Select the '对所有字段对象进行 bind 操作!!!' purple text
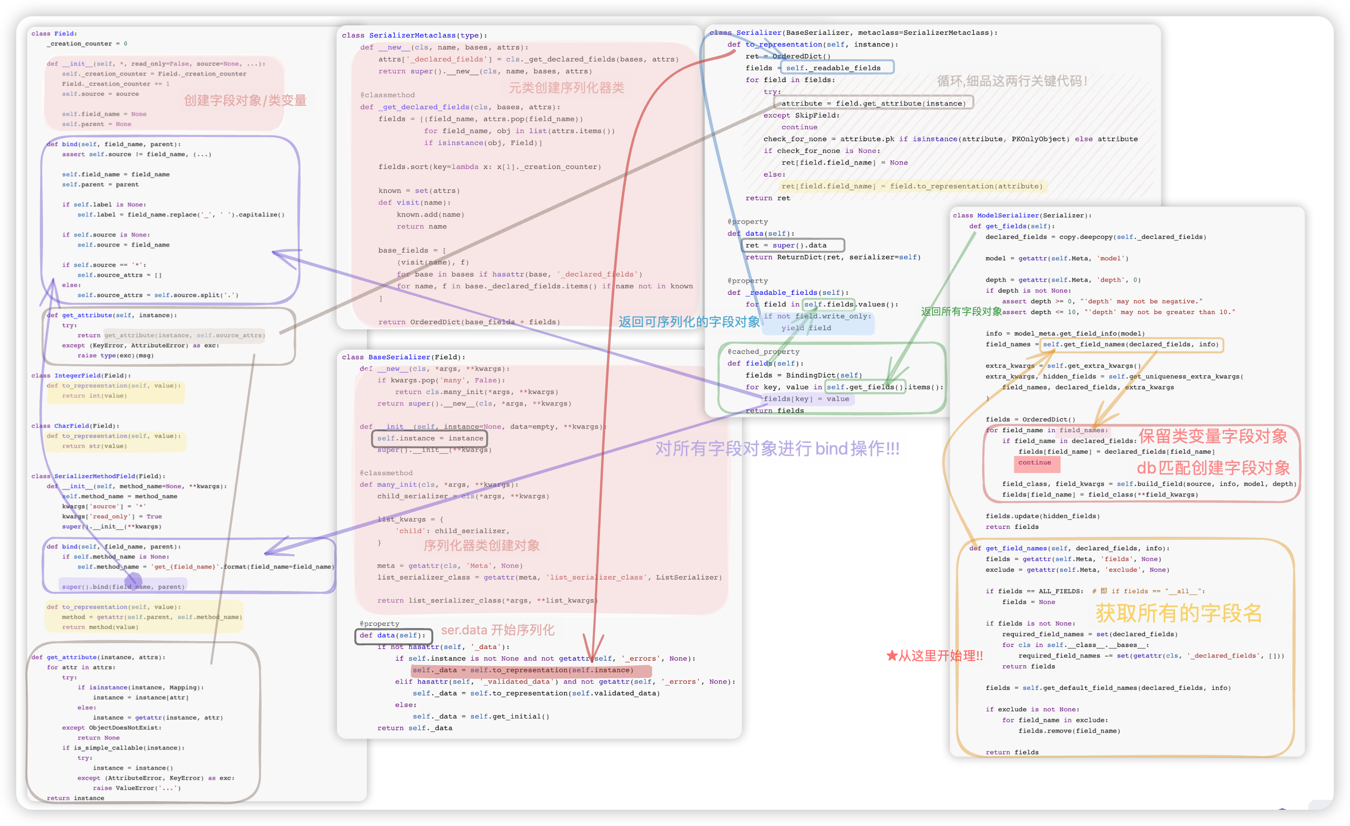Image resolution: width=1350 pixels, height=826 pixels. 777,449
